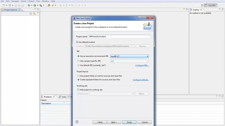Select Use default JRE radio button
The image size is (225, 126).
78,65
